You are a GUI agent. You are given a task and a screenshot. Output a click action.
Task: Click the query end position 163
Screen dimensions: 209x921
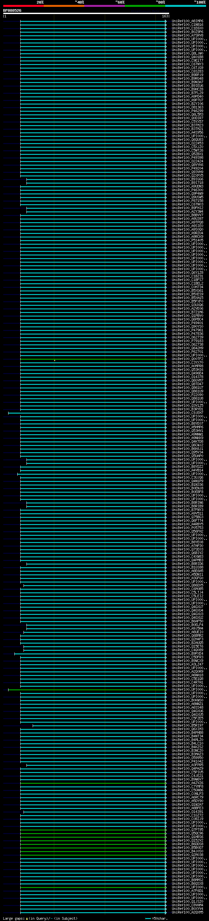(165, 16)
